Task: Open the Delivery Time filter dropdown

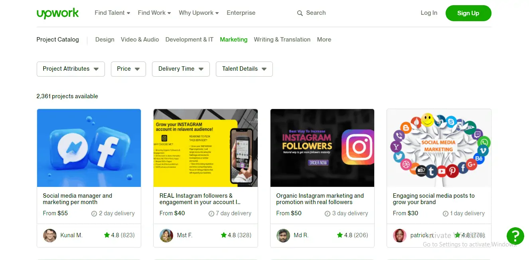Action: (x=180, y=69)
